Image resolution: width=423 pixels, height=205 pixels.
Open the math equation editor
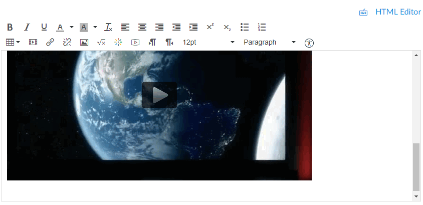coord(101,42)
